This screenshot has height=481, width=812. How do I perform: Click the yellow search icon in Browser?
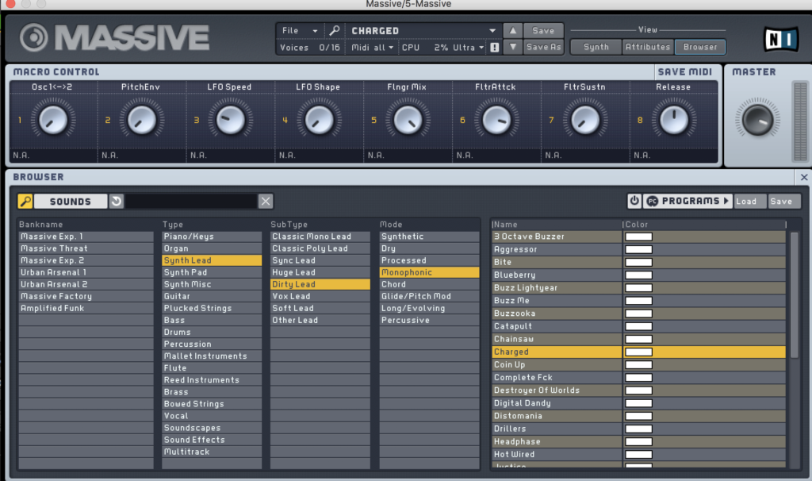[25, 202]
